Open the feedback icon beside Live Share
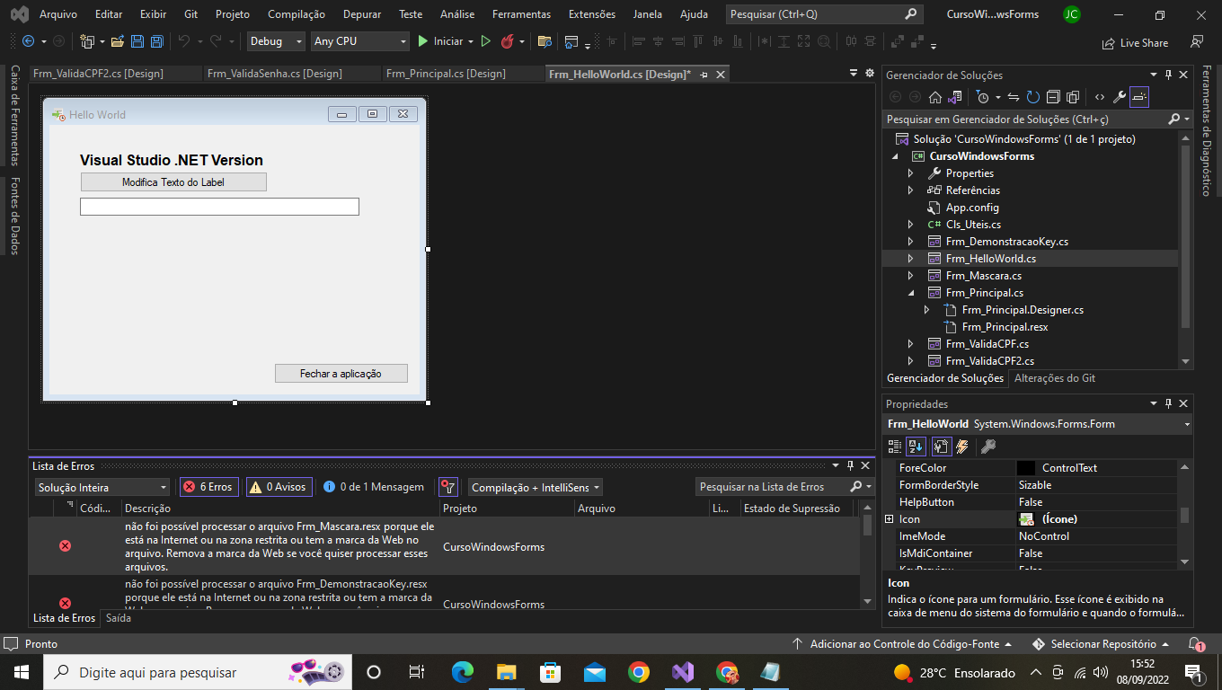 [1196, 42]
